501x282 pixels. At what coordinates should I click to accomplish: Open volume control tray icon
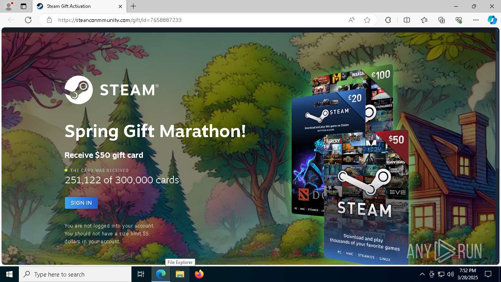(x=451, y=274)
